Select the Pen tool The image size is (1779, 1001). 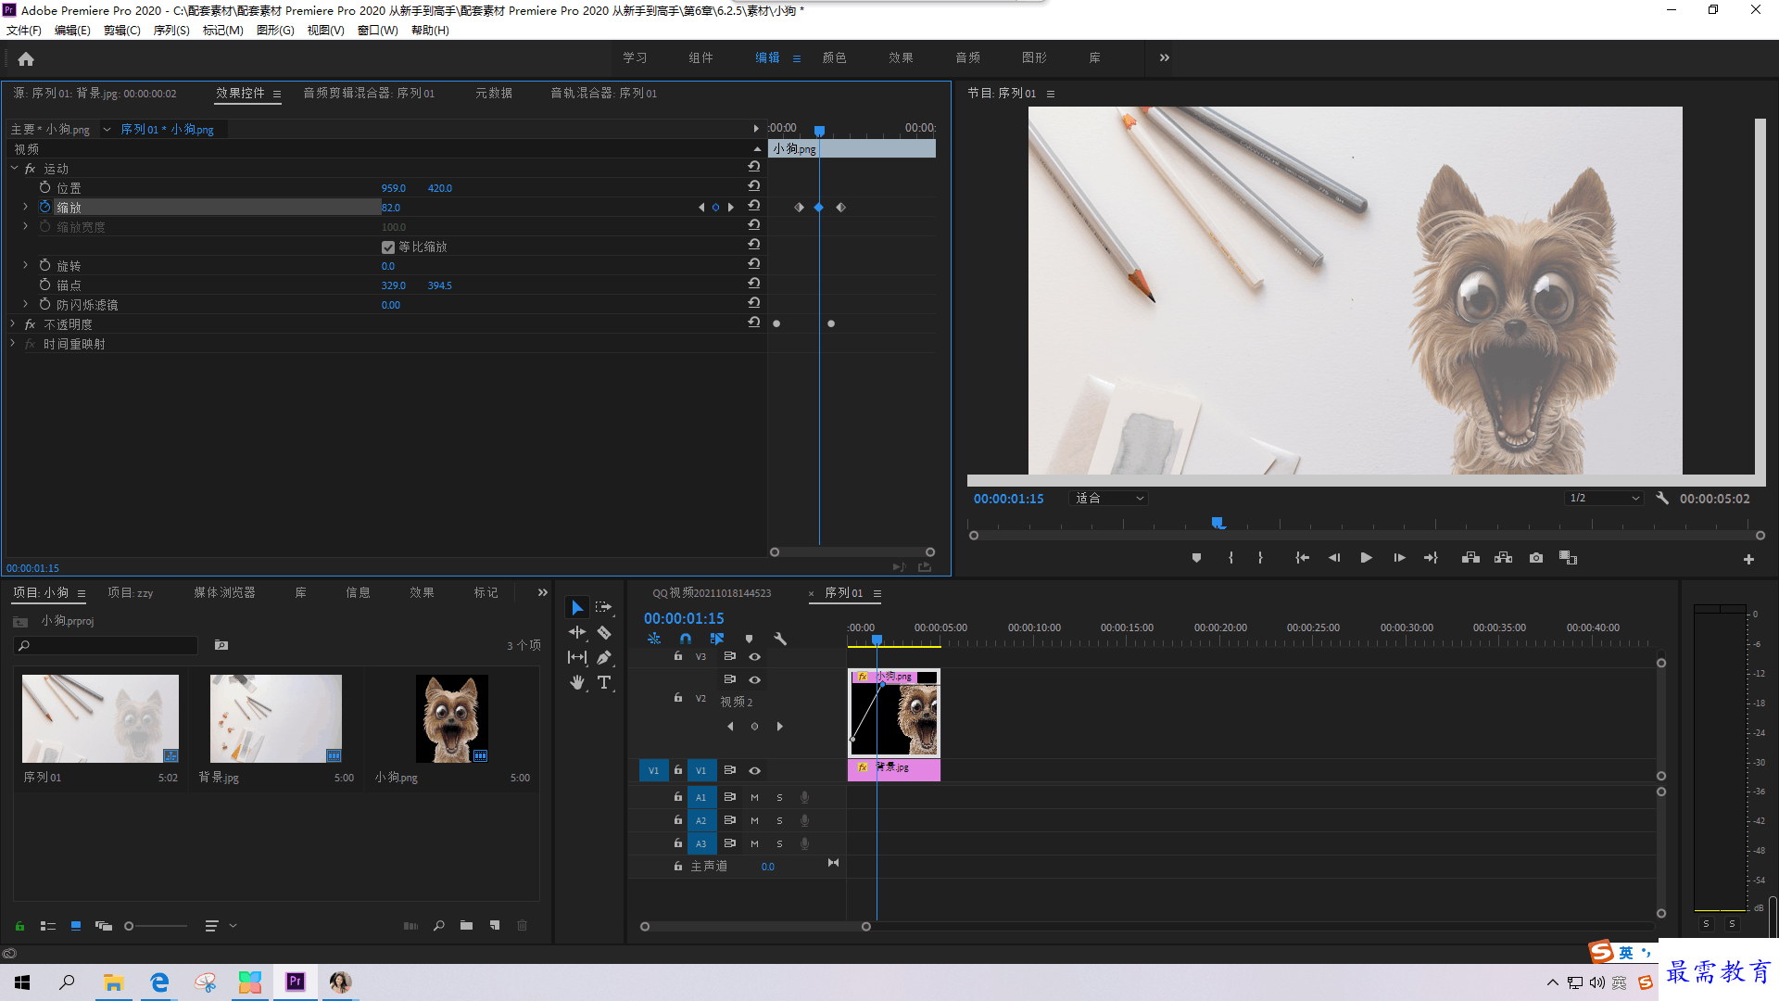(604, 657)
